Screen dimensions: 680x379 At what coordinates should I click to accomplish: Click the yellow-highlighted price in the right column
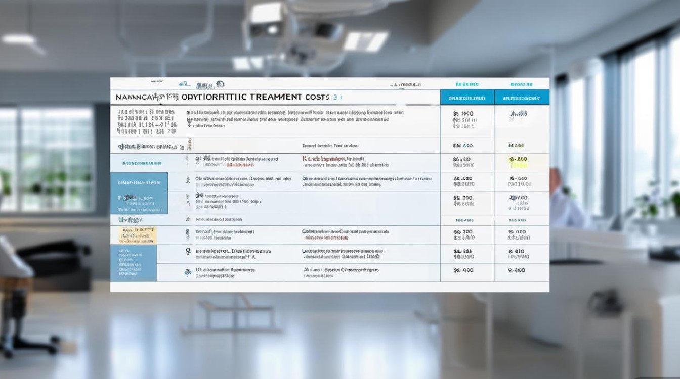[519, 162]
